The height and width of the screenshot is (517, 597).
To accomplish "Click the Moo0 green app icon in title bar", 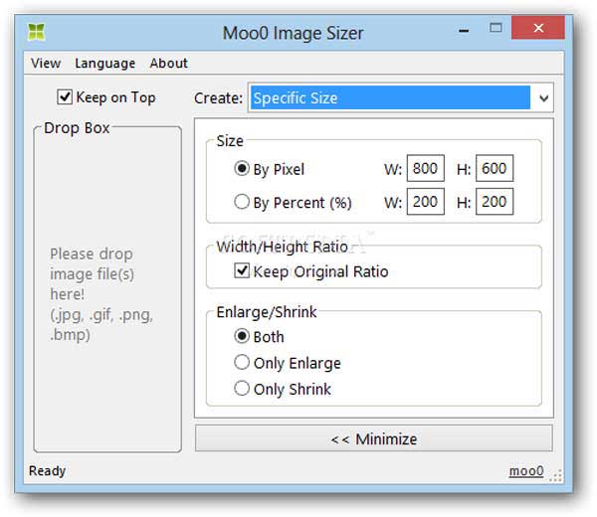I will (37, 32).
